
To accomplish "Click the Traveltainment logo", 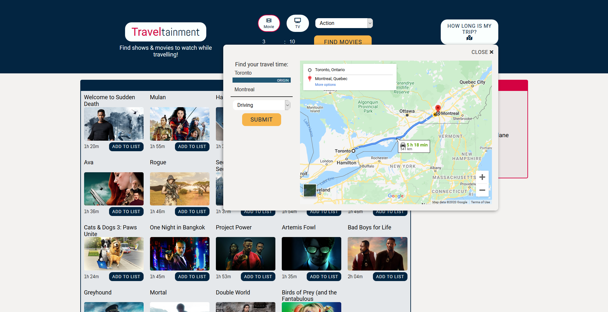I will pos(166,32).
